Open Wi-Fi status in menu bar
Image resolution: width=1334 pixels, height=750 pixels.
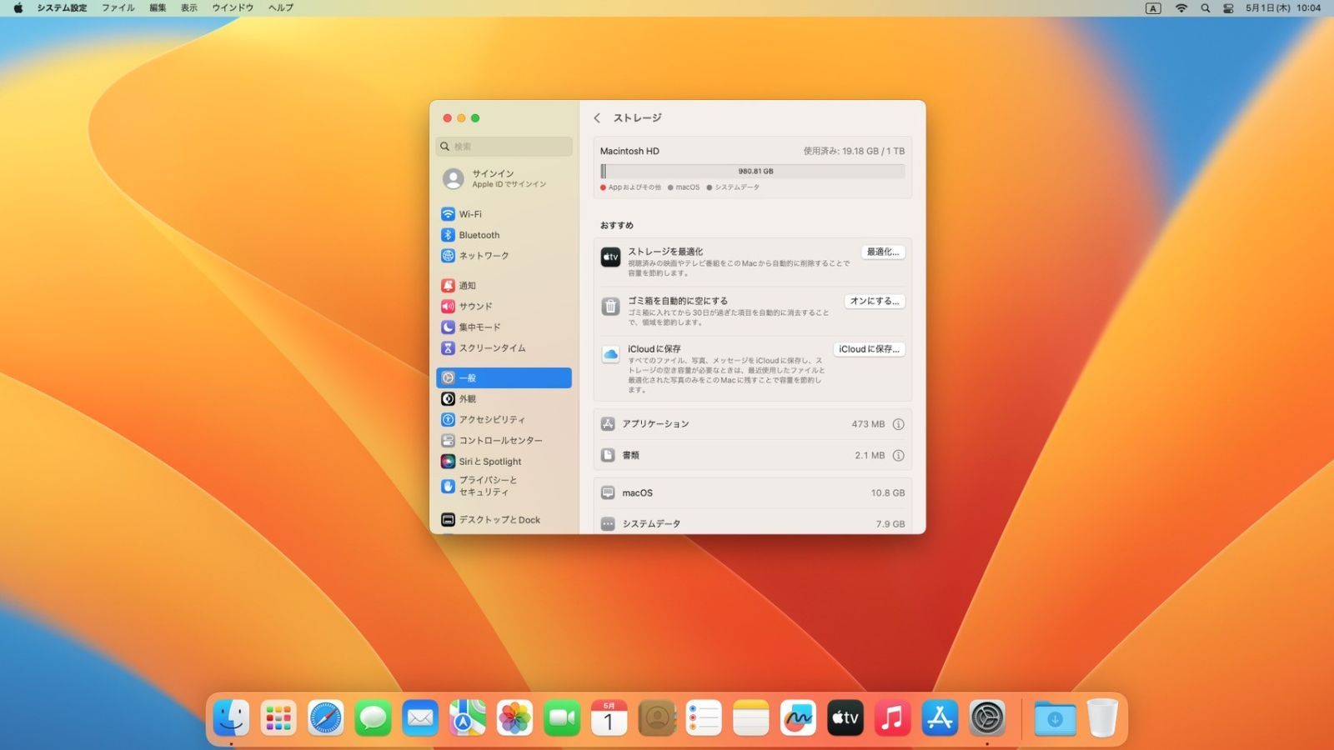coord(1181,7)
